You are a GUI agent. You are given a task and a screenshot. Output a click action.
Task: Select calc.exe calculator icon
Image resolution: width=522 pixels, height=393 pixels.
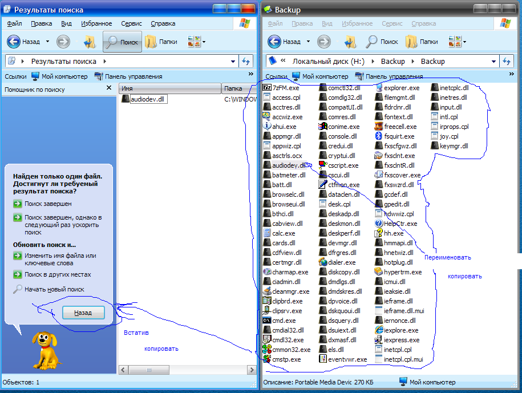266,233
